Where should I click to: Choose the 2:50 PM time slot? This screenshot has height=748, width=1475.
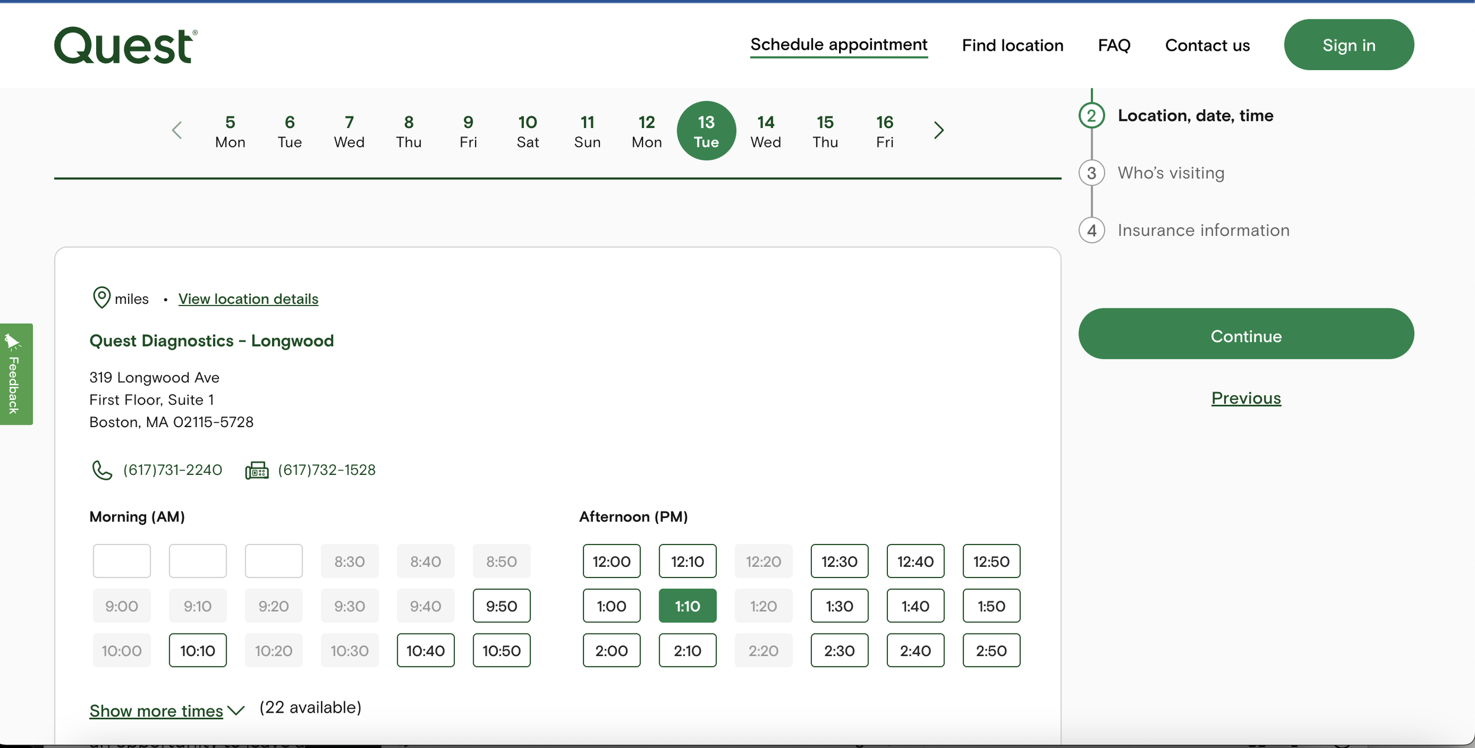point(991,650)
